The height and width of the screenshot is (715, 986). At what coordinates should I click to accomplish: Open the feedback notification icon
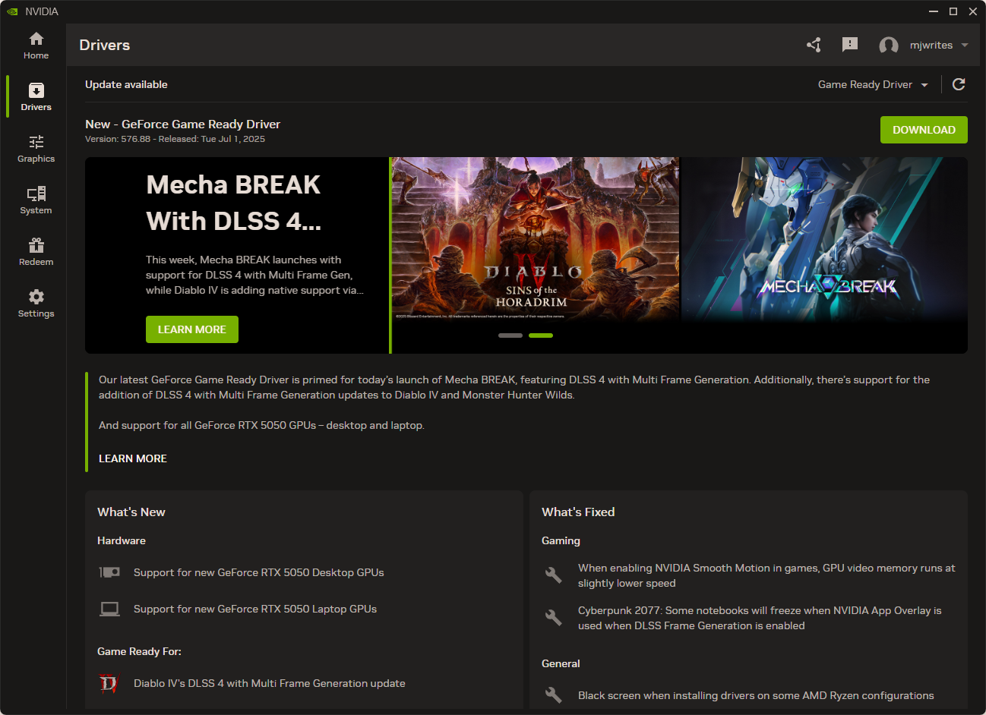(850, 45)
